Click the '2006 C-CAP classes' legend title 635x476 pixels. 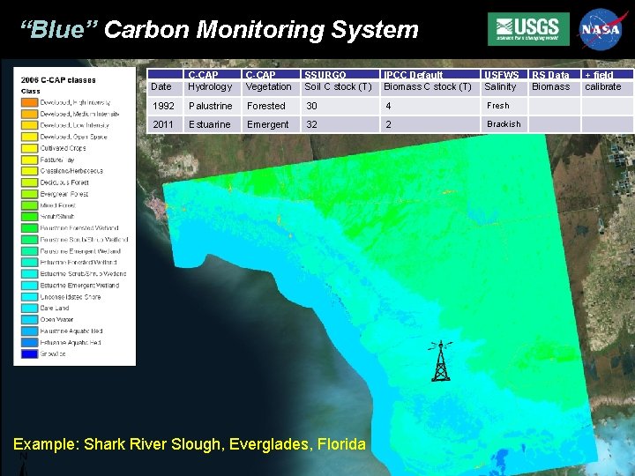point(58,80)
